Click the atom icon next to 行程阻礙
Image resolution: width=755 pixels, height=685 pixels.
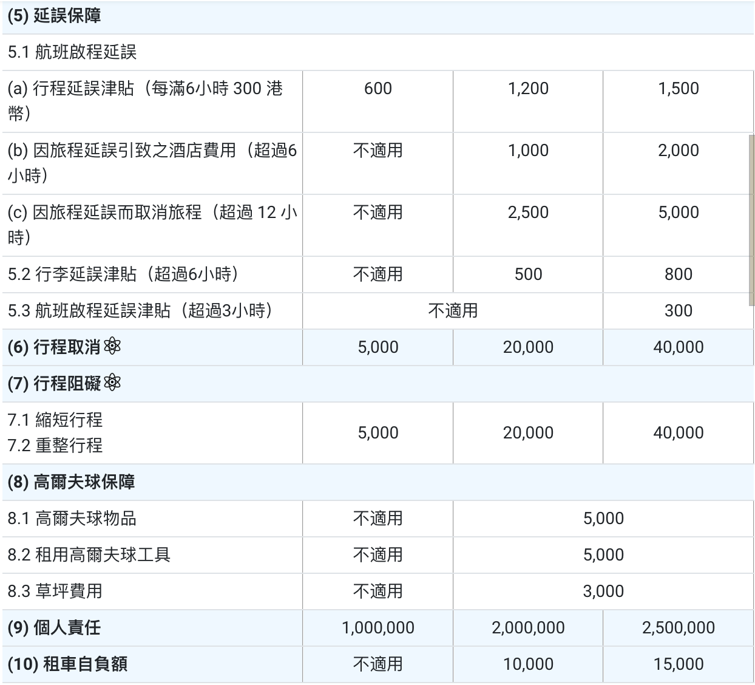tap(112, 383)
